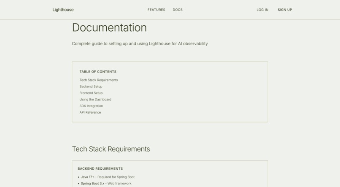Open the Lighthouse home logo link

(63, 10)
